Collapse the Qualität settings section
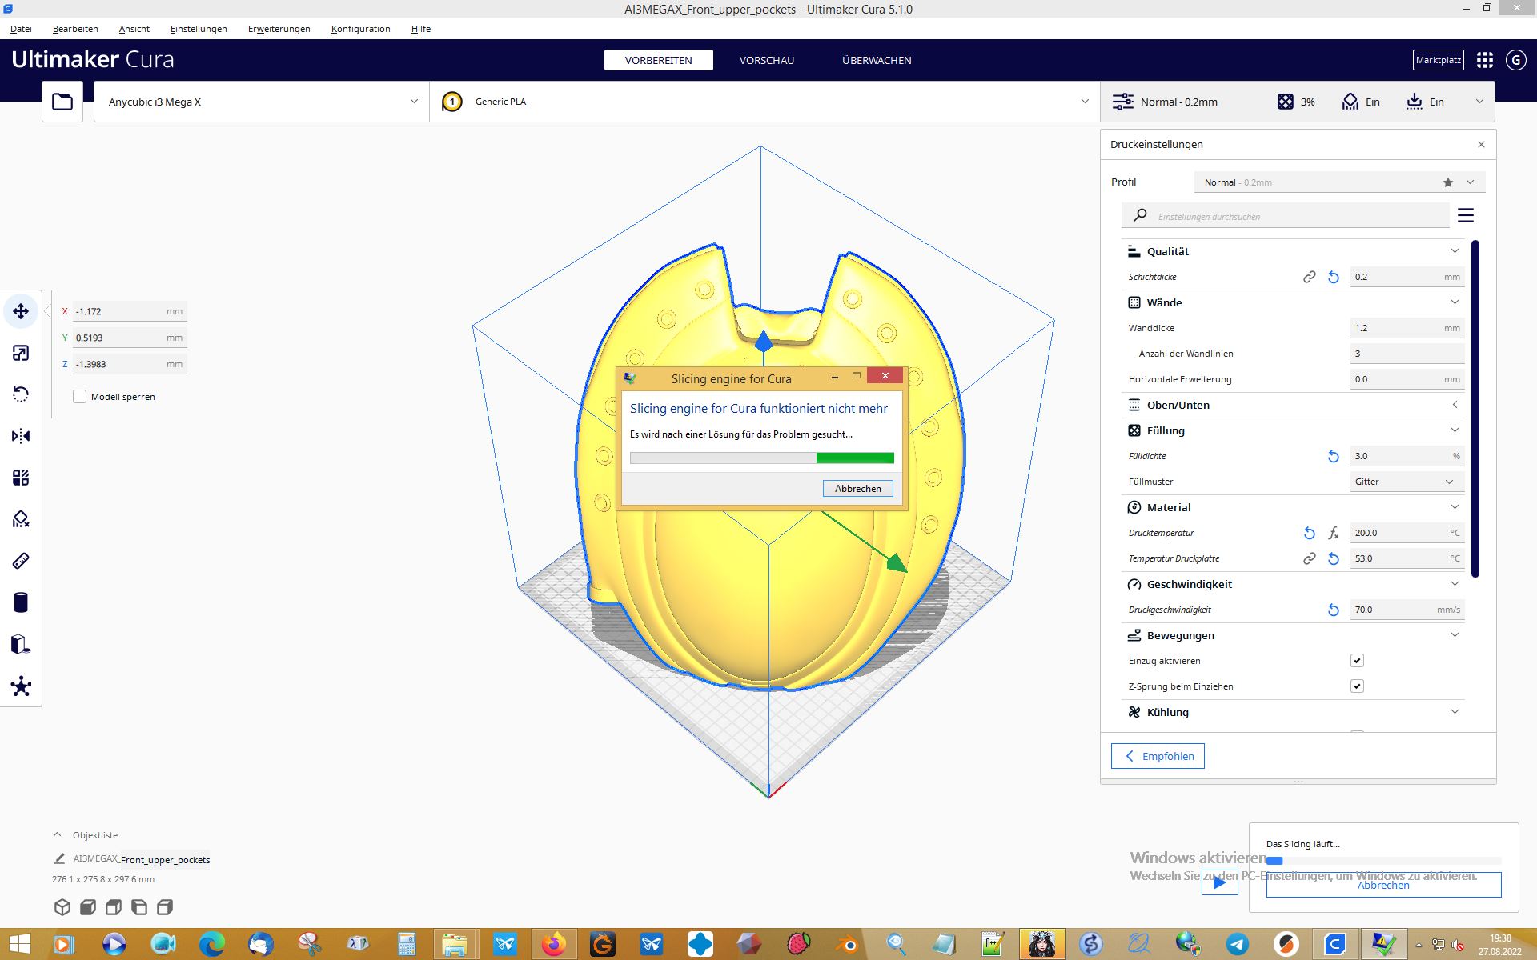Viewport: 1537px width, 960px height. coord(1293,251)
